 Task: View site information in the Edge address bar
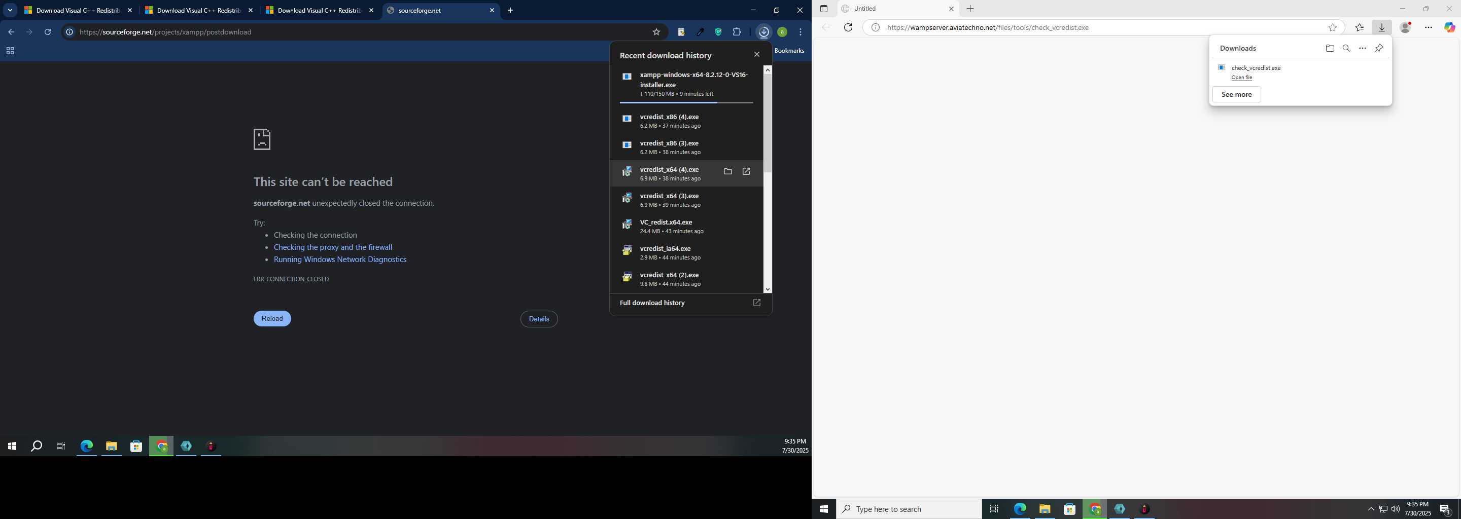point(875,27)
